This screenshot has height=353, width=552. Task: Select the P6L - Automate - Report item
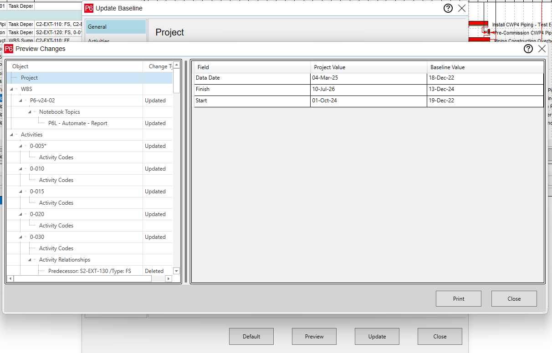point(77,123)
